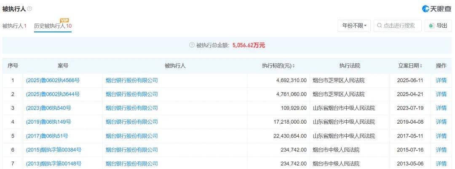Click case (2015)烟执字第00384号
The image size is (455, 169).
point(54,150)
